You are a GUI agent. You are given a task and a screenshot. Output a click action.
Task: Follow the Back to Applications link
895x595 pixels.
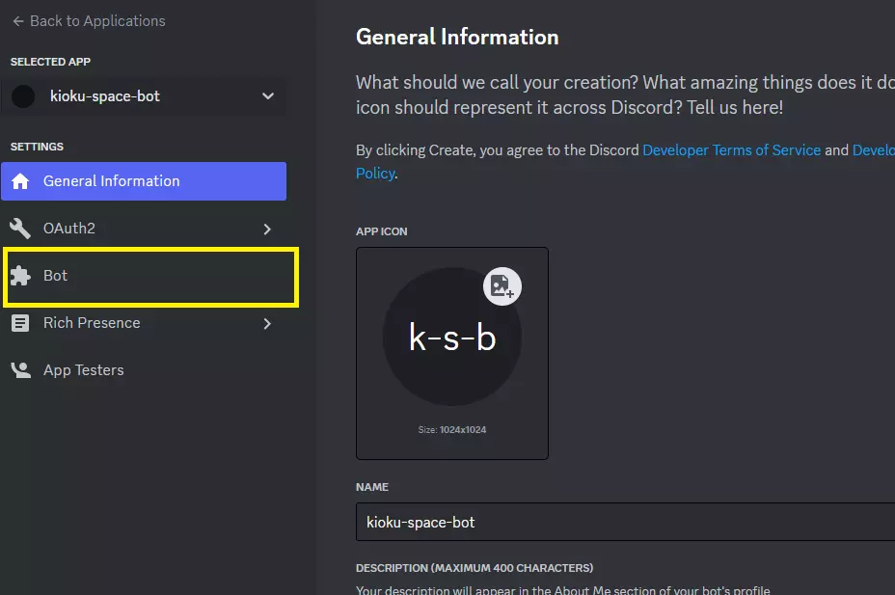click(x=96, y=21)
